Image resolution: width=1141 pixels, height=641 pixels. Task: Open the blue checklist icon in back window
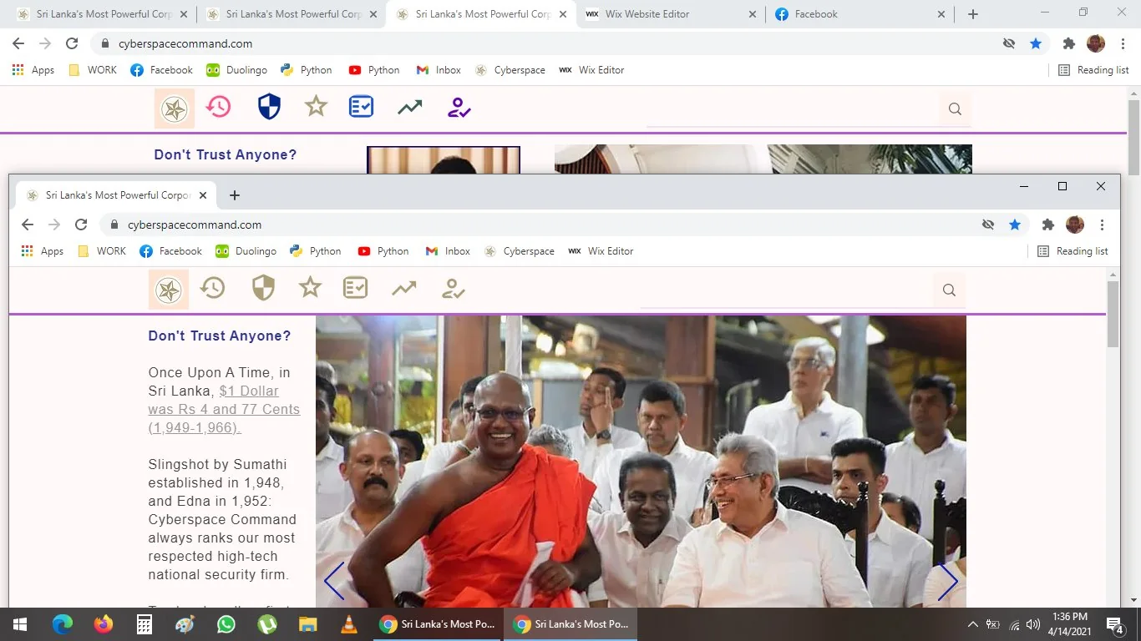point(362,107)
